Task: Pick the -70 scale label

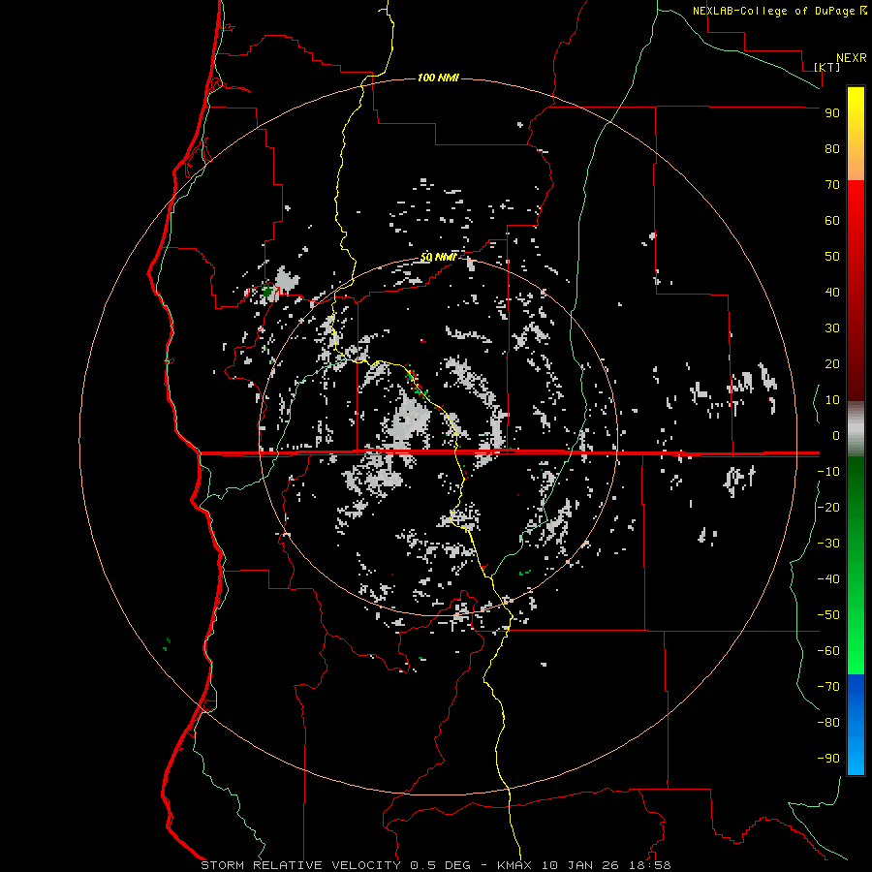Action: point(828,687)
